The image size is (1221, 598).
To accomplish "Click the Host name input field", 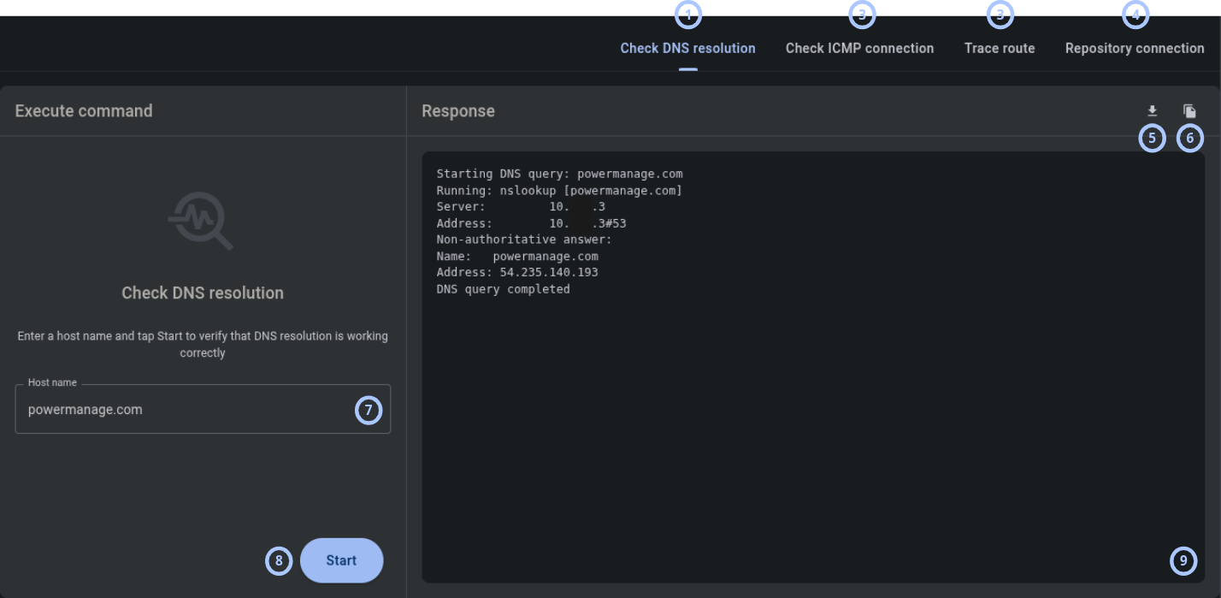I will [x=203, y=409].
